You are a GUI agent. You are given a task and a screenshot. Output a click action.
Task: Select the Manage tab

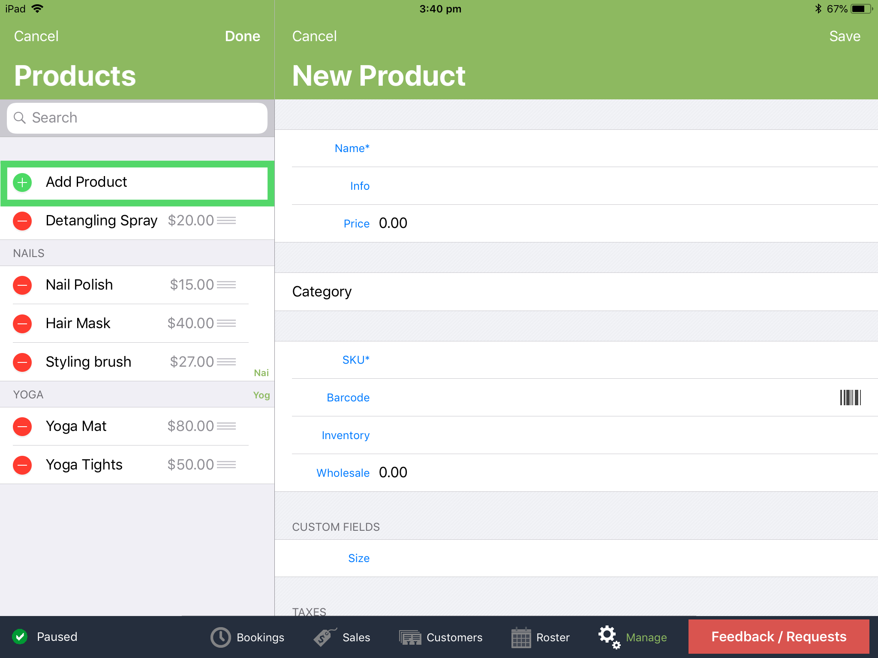[x=633, y=637]
